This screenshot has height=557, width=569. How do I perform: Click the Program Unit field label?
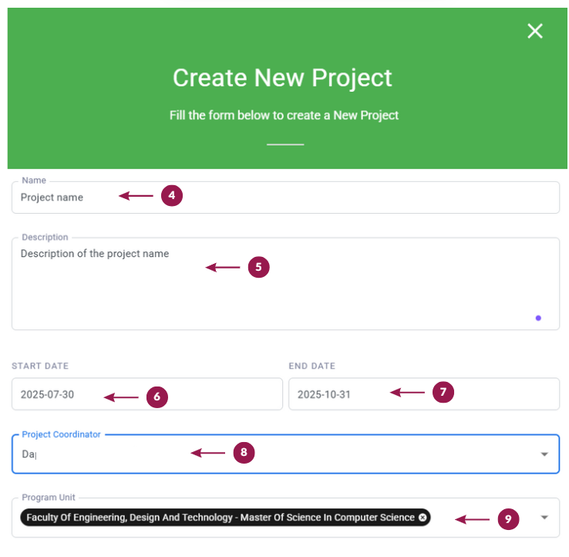tap(49, 497)
